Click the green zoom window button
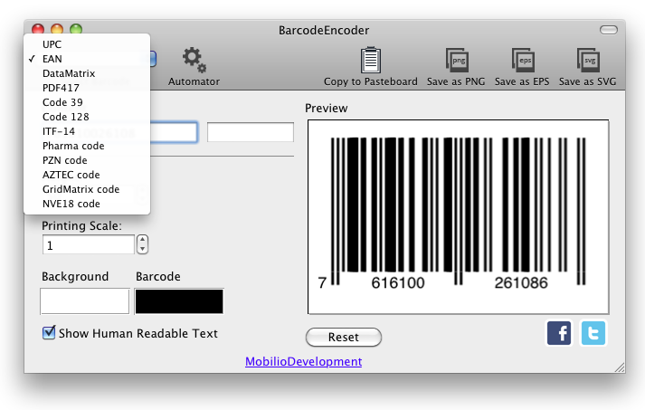The height and width of the screenshot is (410, 645). point(76,29)
